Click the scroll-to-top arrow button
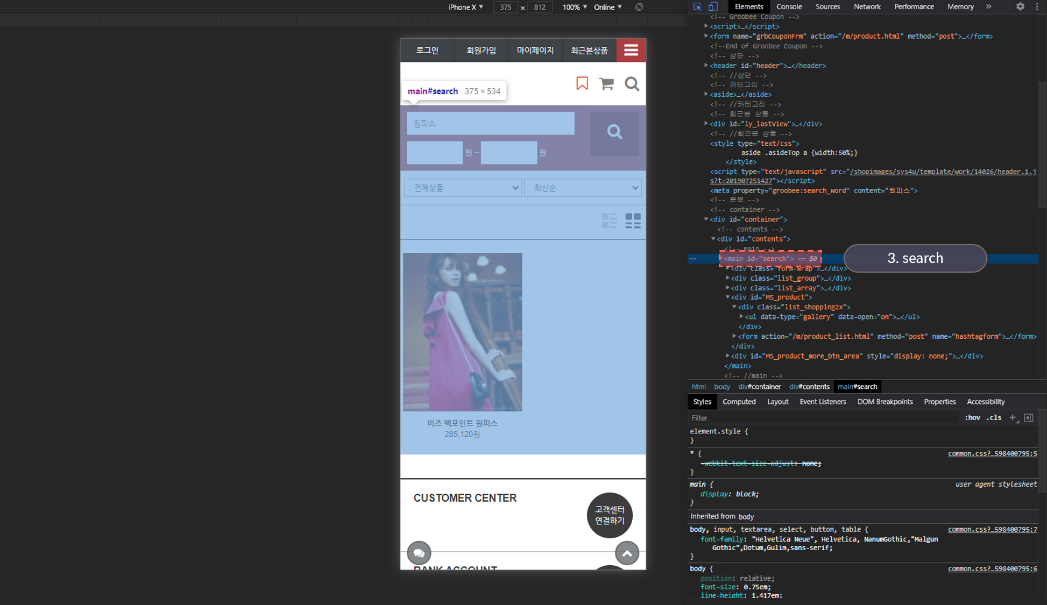1047x605 pixels. point(627,553)
